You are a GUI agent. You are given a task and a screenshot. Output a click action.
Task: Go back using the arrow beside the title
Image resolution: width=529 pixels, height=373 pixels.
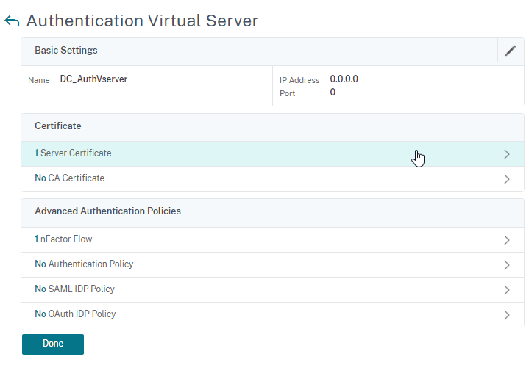[12, 21]
